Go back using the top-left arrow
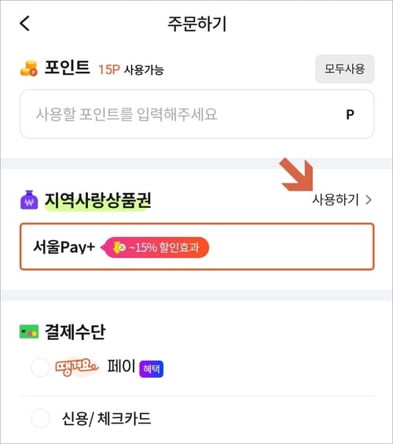 [x=24, y=23]
